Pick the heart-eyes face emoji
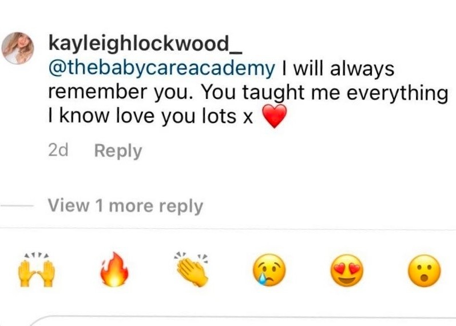 coord(347,271)
